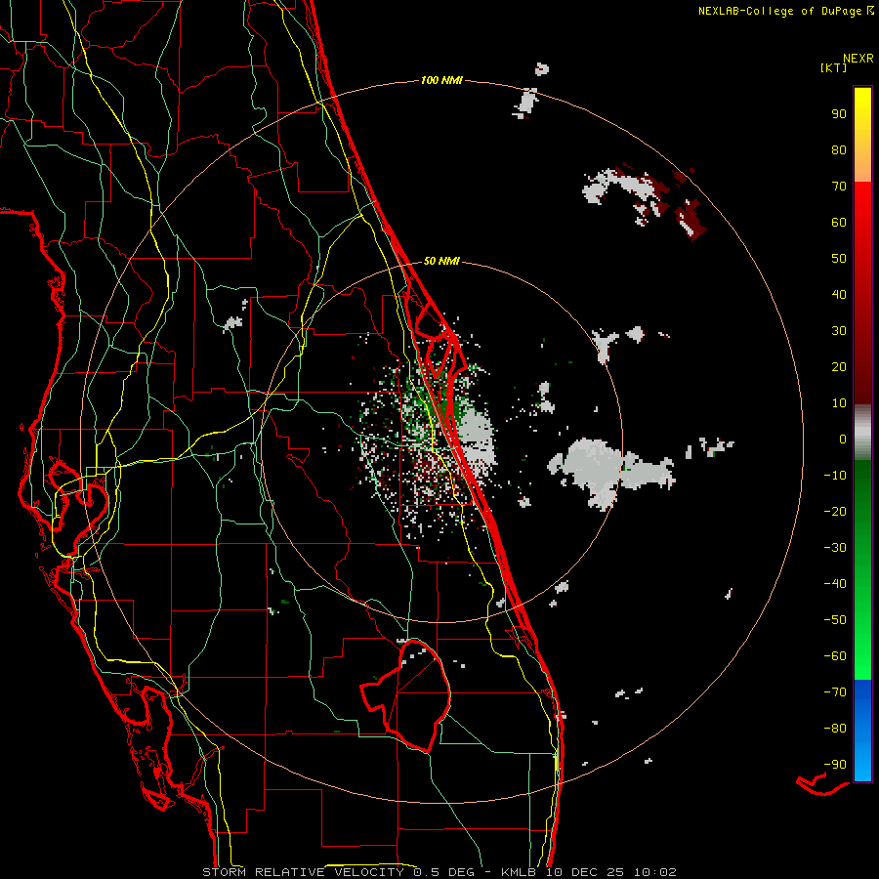Viewport: 879px width, 879px height.
Task: Click the blue bottom segment of velocity color bar
Action: [862, 731]
